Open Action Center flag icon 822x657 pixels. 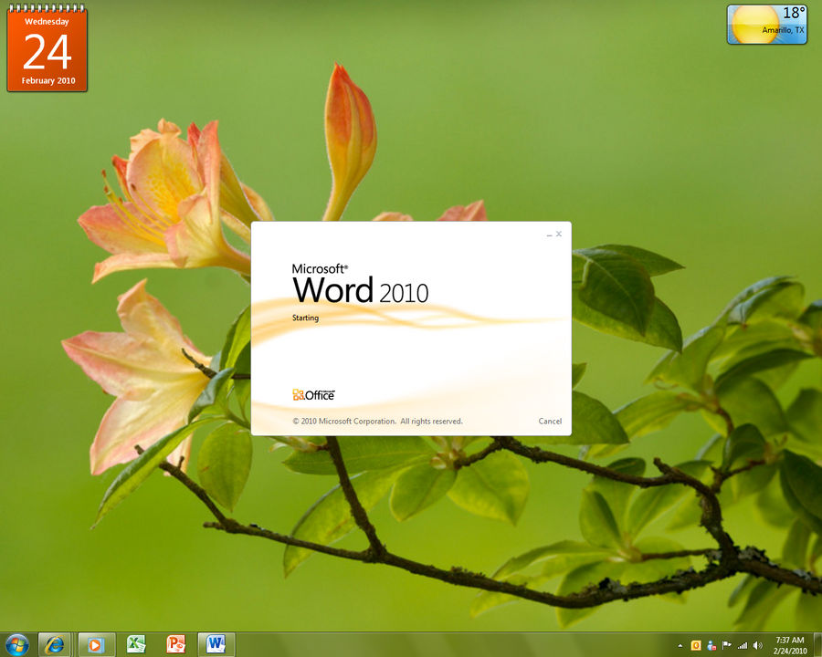tap(727, 645)
